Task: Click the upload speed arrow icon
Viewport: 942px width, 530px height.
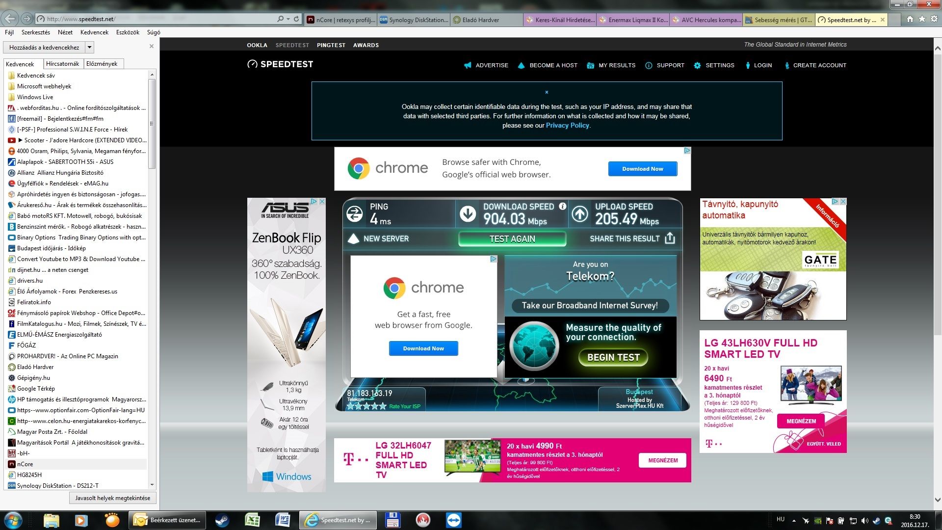Action: pos(580,214)
